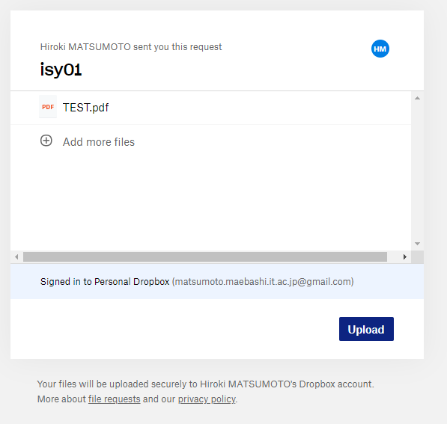Open the file requests link
Image resolution: width=447 pixels, height=424 pixels.
tap(114, 399)
